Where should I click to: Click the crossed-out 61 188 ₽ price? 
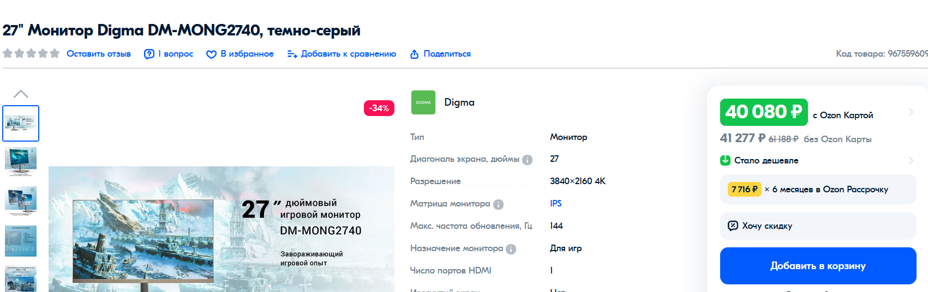pos(783,139)
